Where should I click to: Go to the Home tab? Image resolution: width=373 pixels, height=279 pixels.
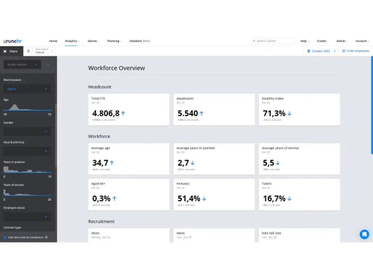tap(53, 41)
